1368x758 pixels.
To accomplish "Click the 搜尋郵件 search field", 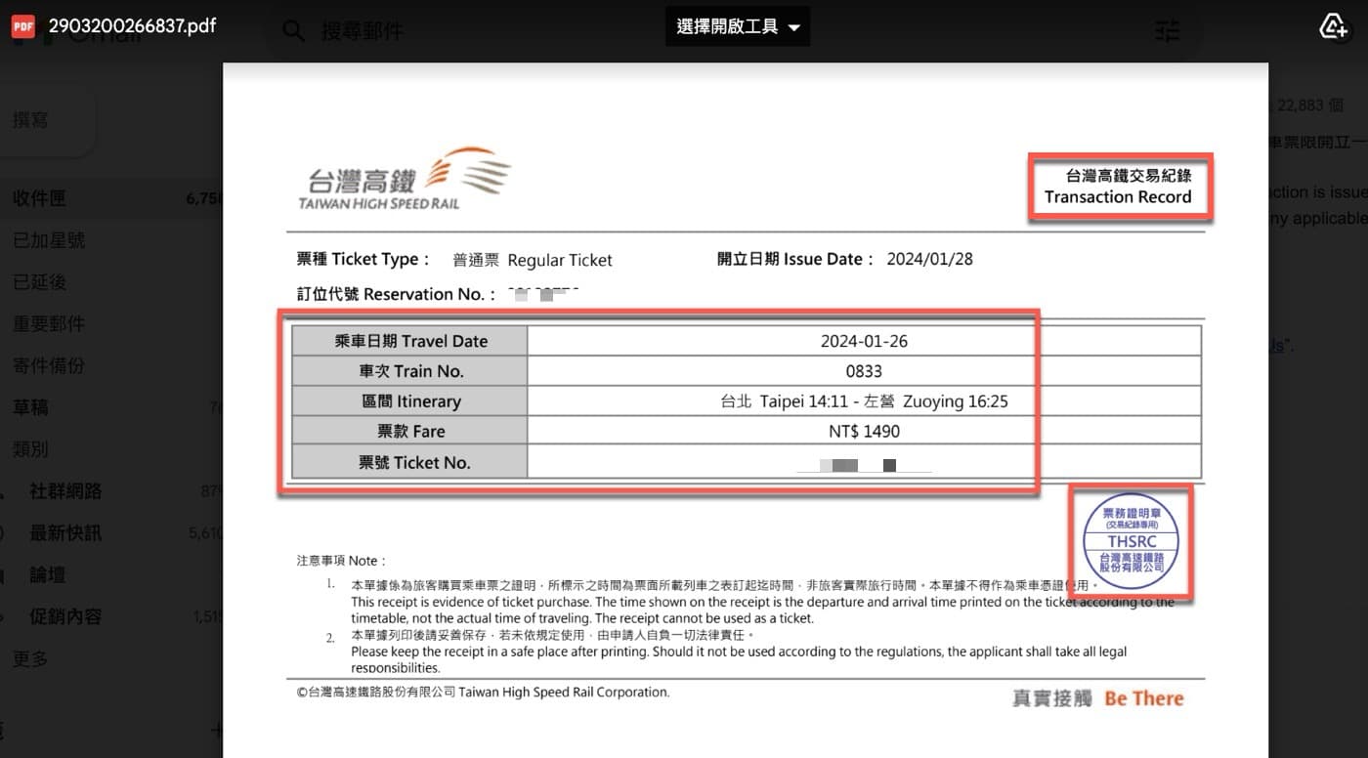I will pyautogui.click(x=363, y=31).
